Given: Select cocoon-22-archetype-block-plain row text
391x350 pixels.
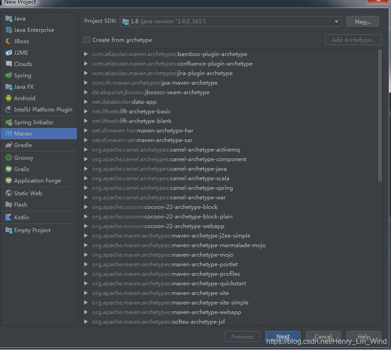Looking at the screenshot, I should (162, 217).
